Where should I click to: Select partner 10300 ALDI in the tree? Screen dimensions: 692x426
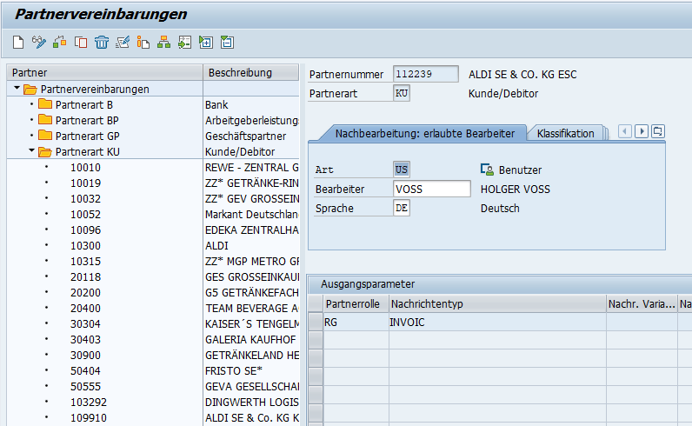tap(86, 245)
